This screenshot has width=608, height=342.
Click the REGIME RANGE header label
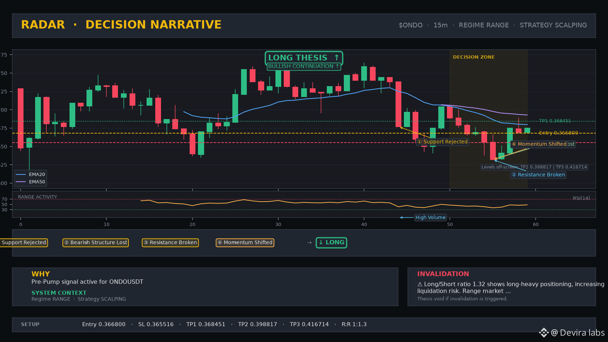pyautogui.click(x=484, y=25)
